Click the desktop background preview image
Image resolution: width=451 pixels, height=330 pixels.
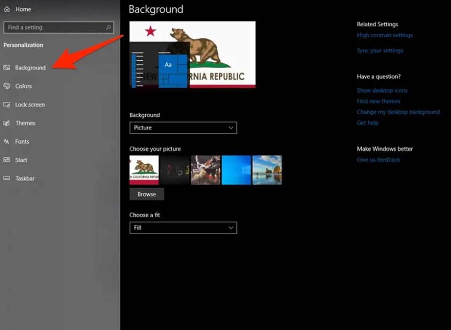[x=193, y=54]
